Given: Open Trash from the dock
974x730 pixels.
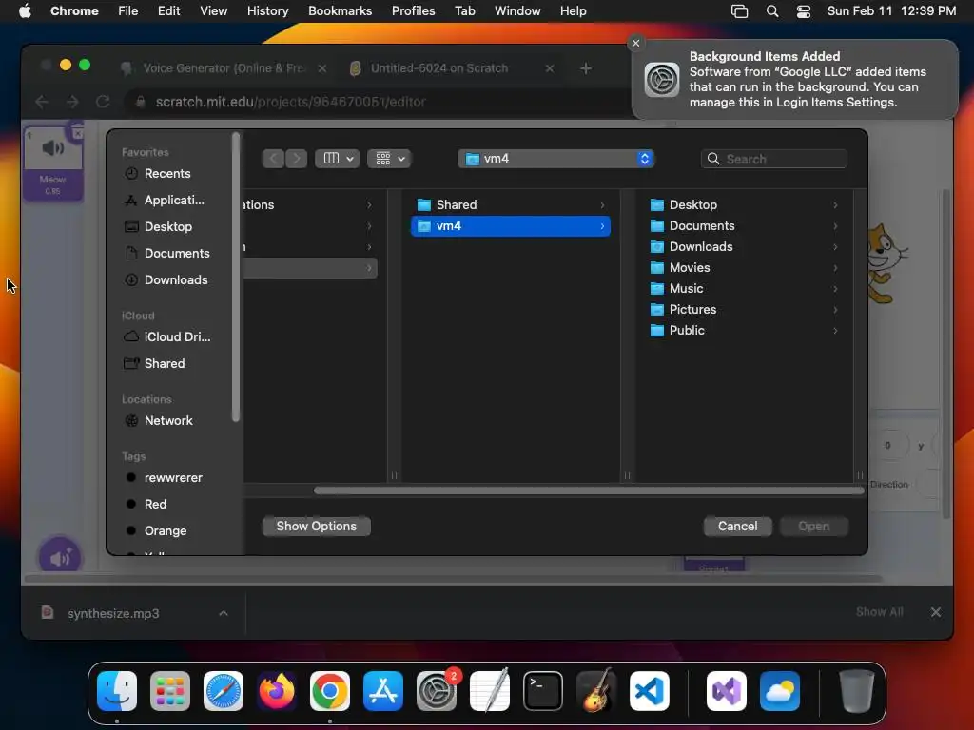Looking at the screenshot, I should pos(857,691).
